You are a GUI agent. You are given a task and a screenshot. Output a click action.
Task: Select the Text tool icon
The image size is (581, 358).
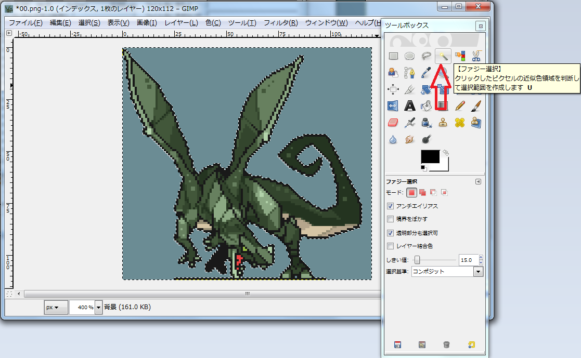tap(410, 105)
